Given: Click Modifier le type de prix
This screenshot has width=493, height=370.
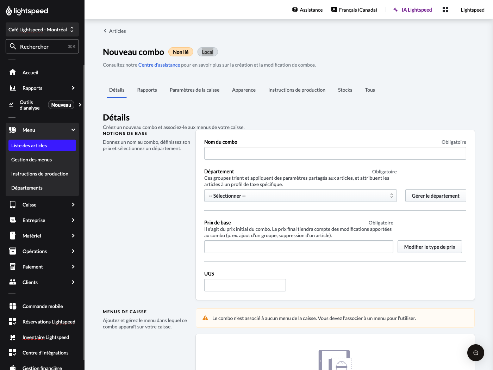Looking at the screenshot, I should click(430, 247).
